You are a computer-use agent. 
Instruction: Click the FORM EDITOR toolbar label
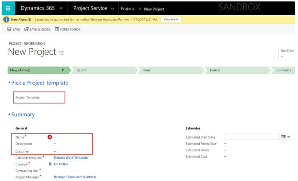(70, 30)
